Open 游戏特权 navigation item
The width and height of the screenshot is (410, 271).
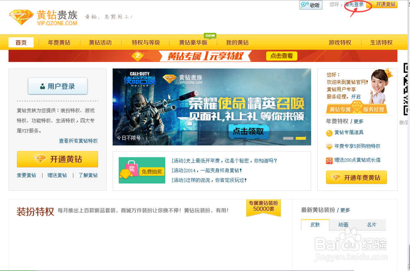340,43
